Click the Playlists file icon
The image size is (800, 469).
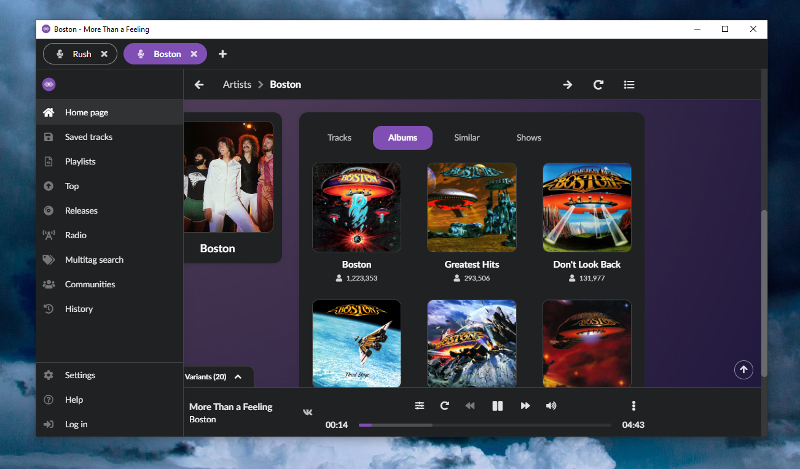[49, 161]
